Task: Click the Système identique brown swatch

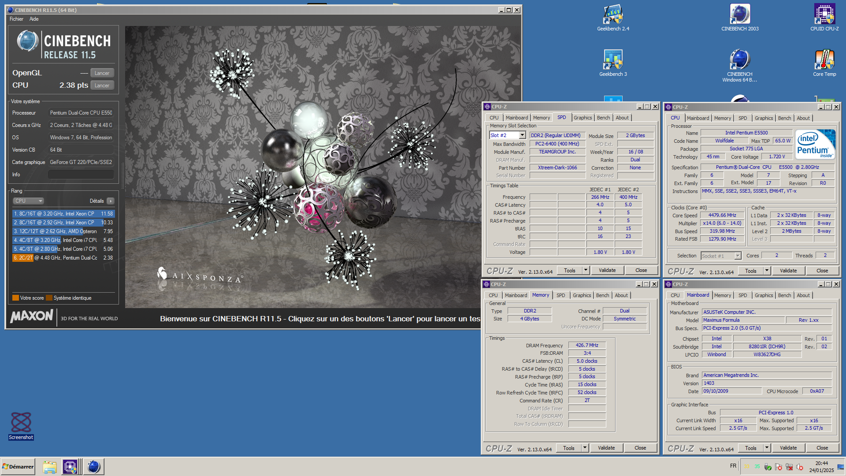Action: [49, 298]
